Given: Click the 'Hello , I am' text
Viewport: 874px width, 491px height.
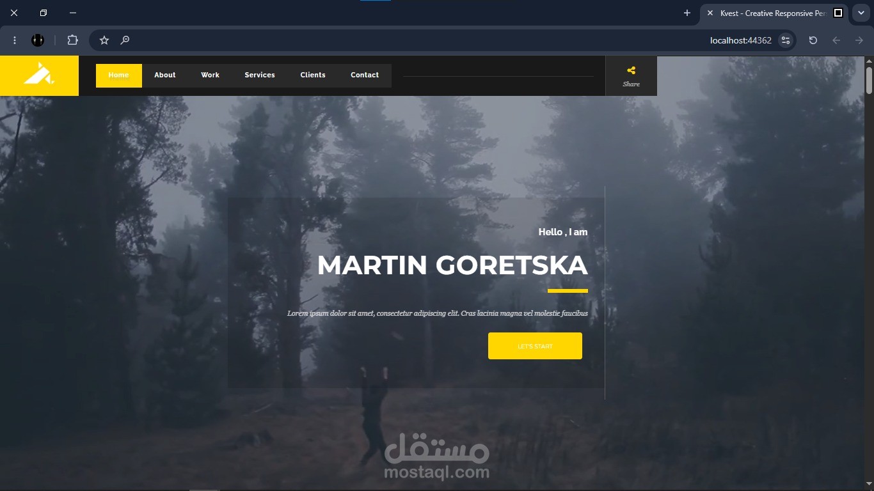Looking at the screenshot, I should point(563,232).
